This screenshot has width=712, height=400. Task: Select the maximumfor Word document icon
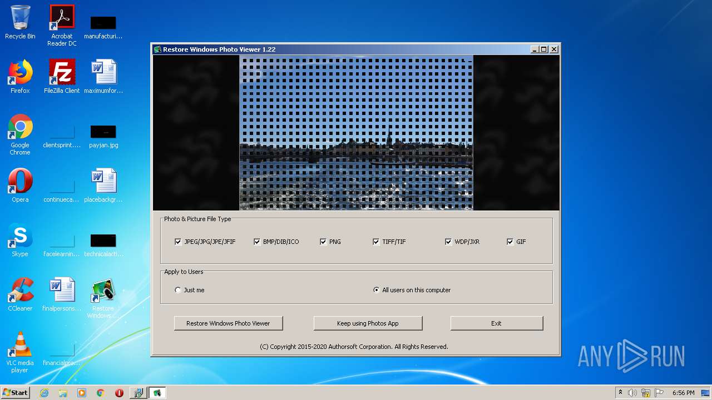pos(103,77)
